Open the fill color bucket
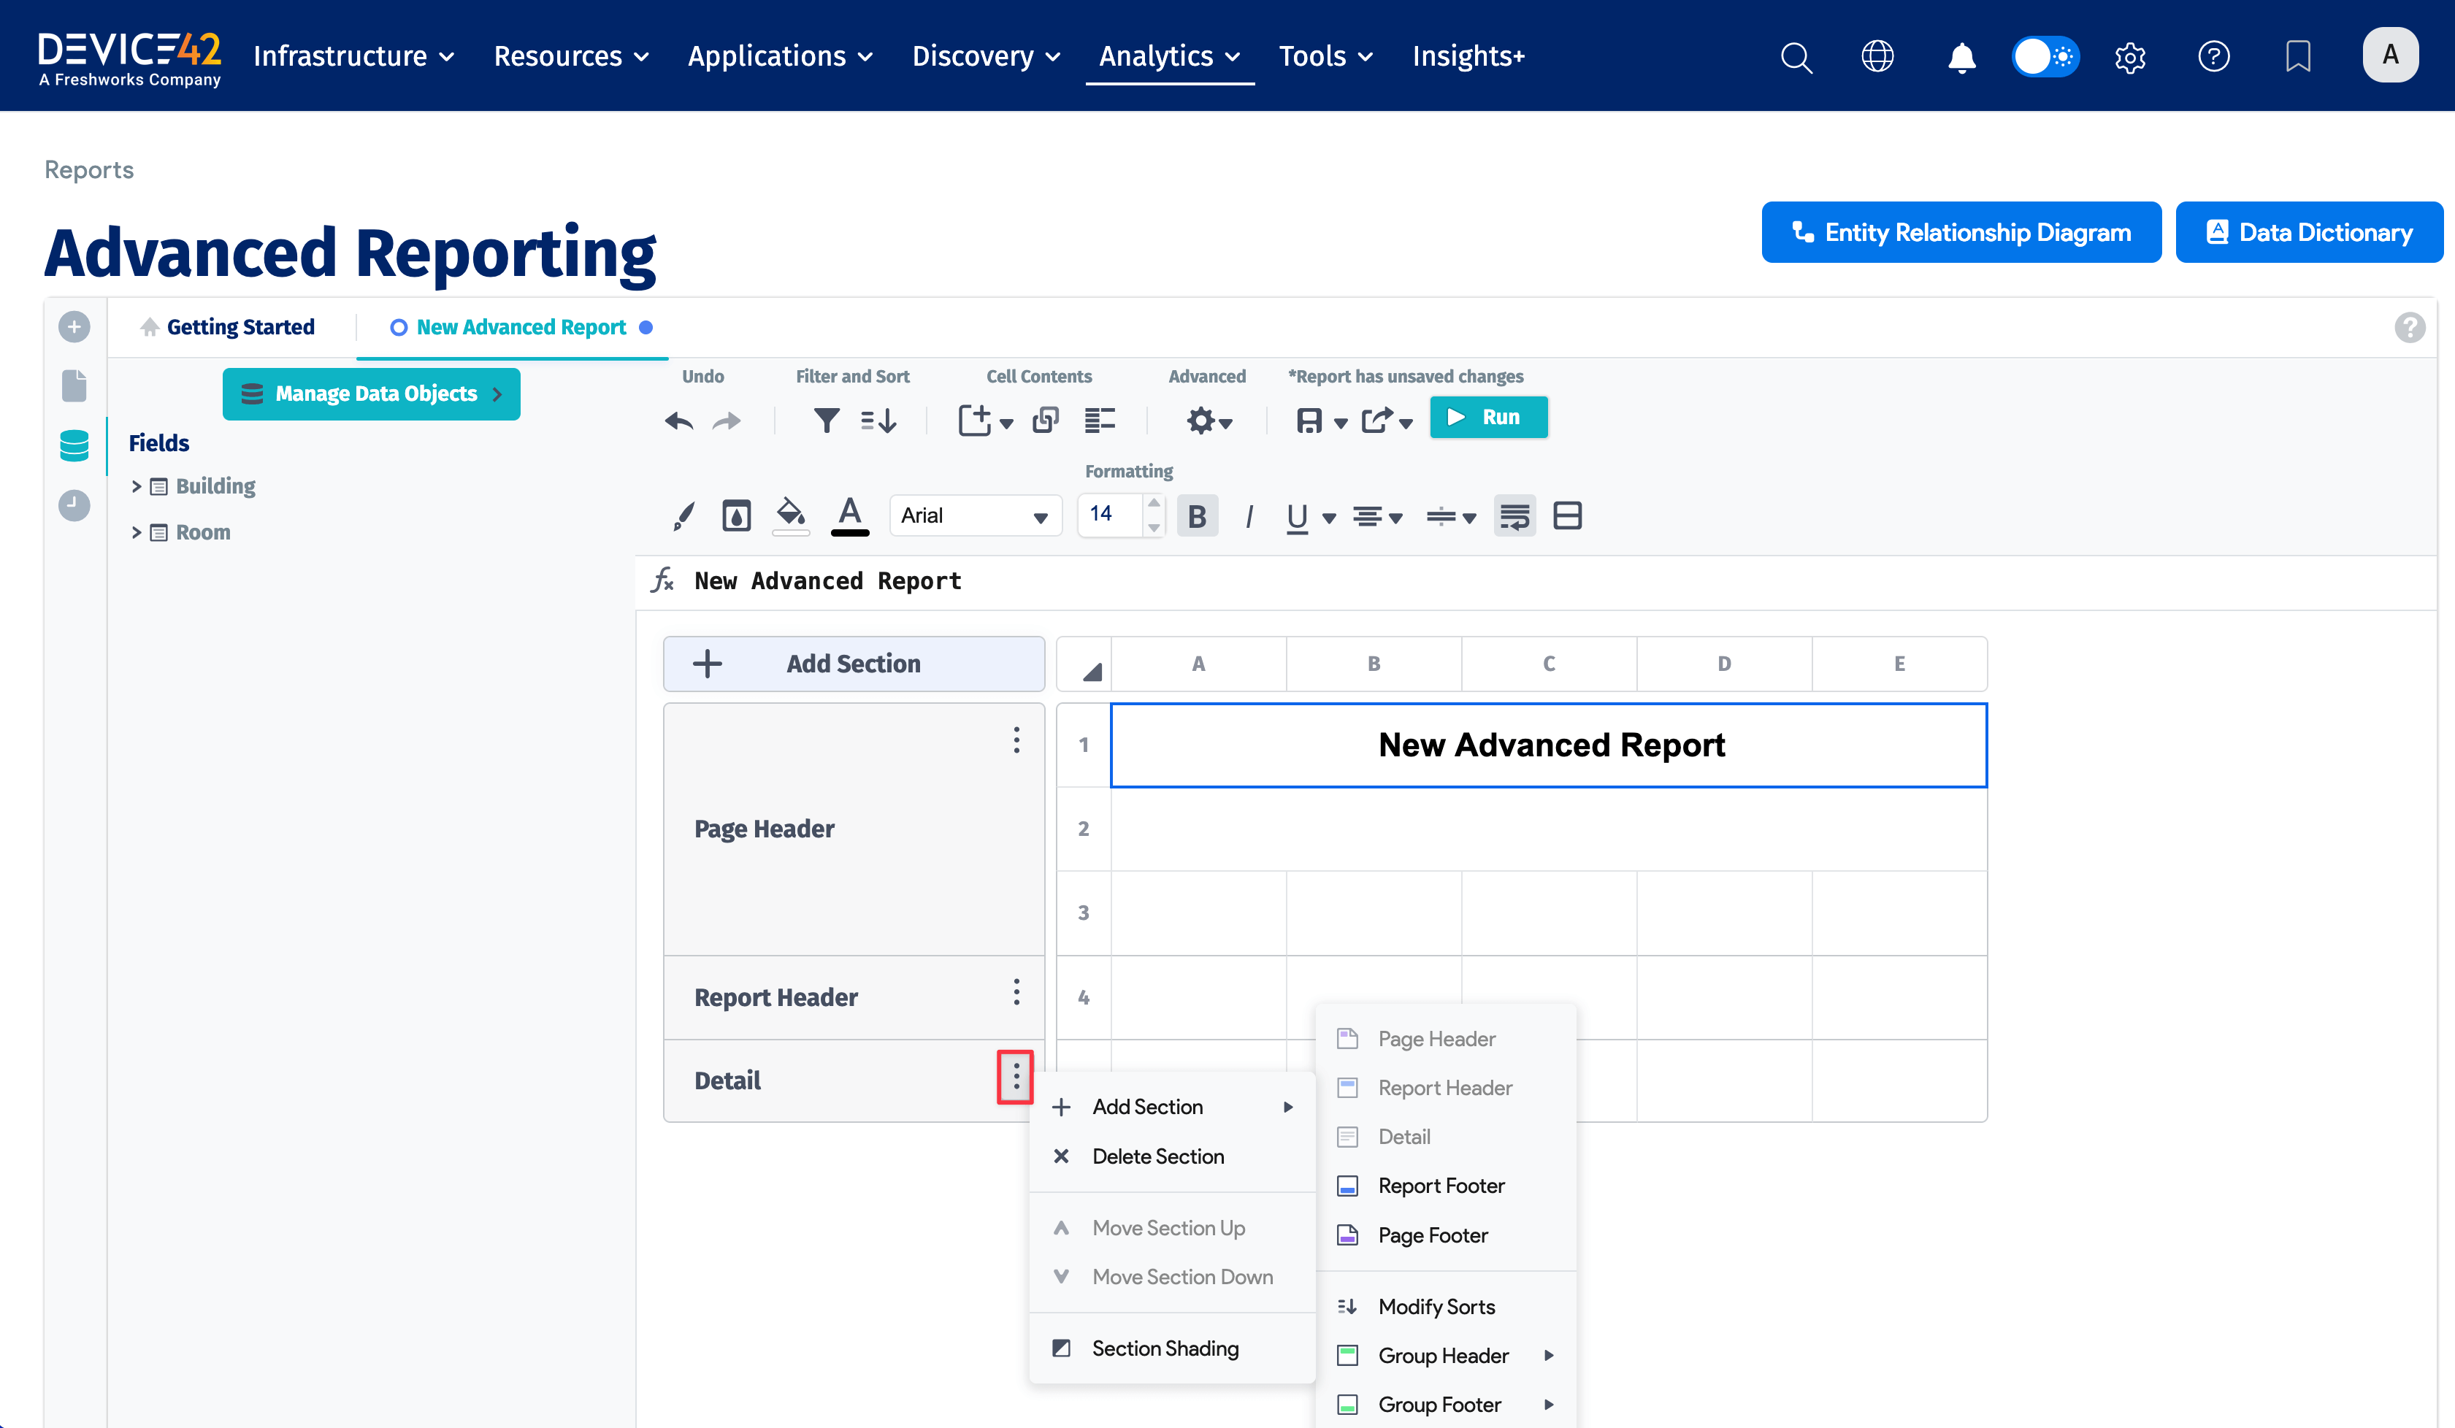This screenshot has width=2455, height=1428. (790, 515)
